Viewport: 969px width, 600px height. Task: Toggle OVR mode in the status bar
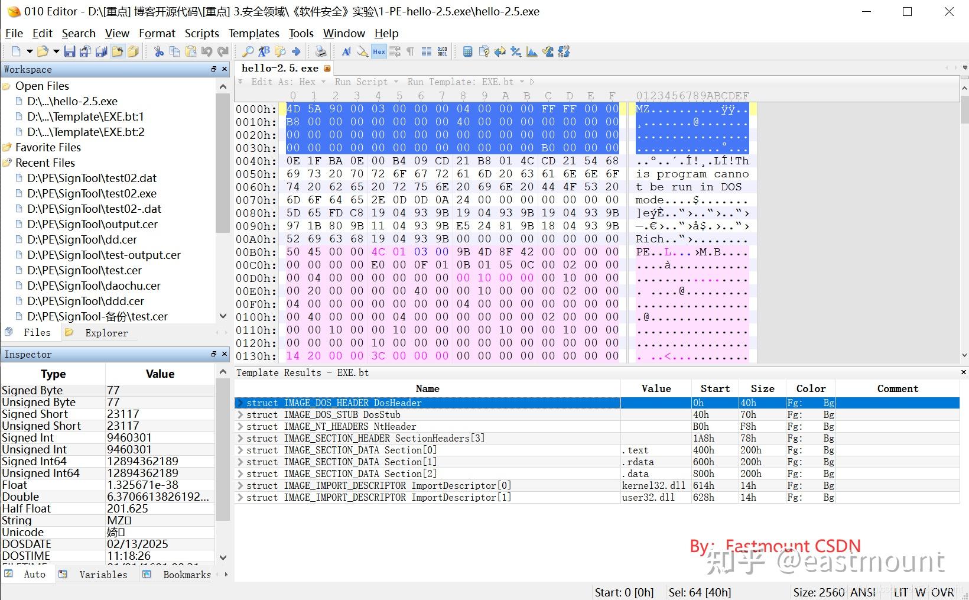[943, 592]
